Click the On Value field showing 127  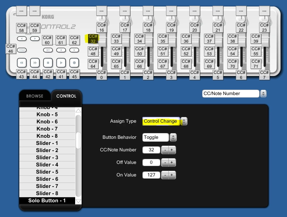click(x=151, y=175)
